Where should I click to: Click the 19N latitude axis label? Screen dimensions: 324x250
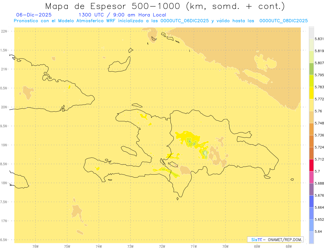(4, 145)
